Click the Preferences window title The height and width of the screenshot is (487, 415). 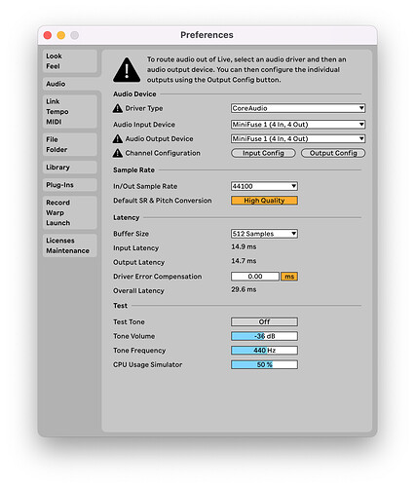point(207,35)
